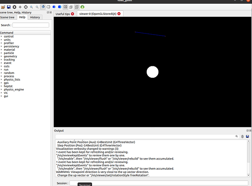Screen dimensions: 252x186
Task: Click the Output scrollbar up arrow
Action: (x=249, y=141)
